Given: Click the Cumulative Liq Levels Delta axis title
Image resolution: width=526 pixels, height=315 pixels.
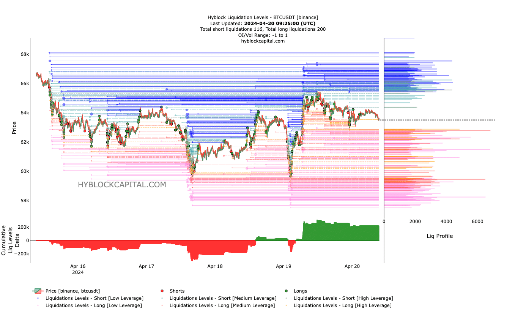Looking at the screenshot, I should click(10, 240).
